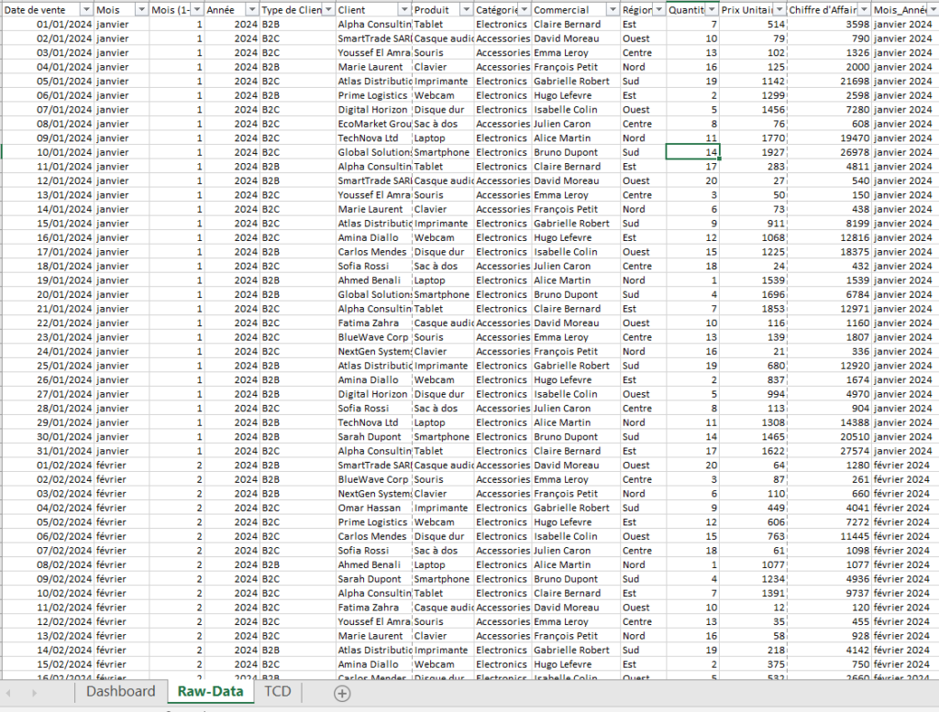Open the Type de Client filter arrow
The image size is (939, 712).
point(328,10)
